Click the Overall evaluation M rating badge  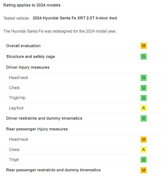(143, 46)
